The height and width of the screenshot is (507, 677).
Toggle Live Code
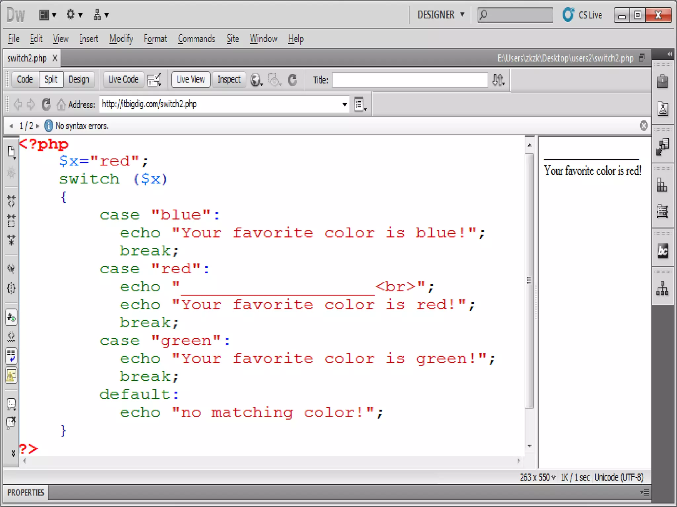pos(123,80)
